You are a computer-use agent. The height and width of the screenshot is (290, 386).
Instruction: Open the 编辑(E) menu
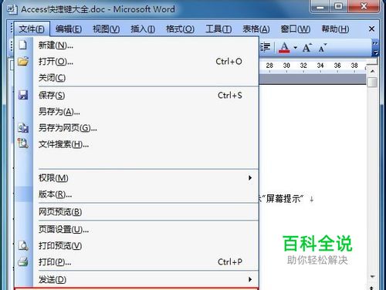pos(69,29)
